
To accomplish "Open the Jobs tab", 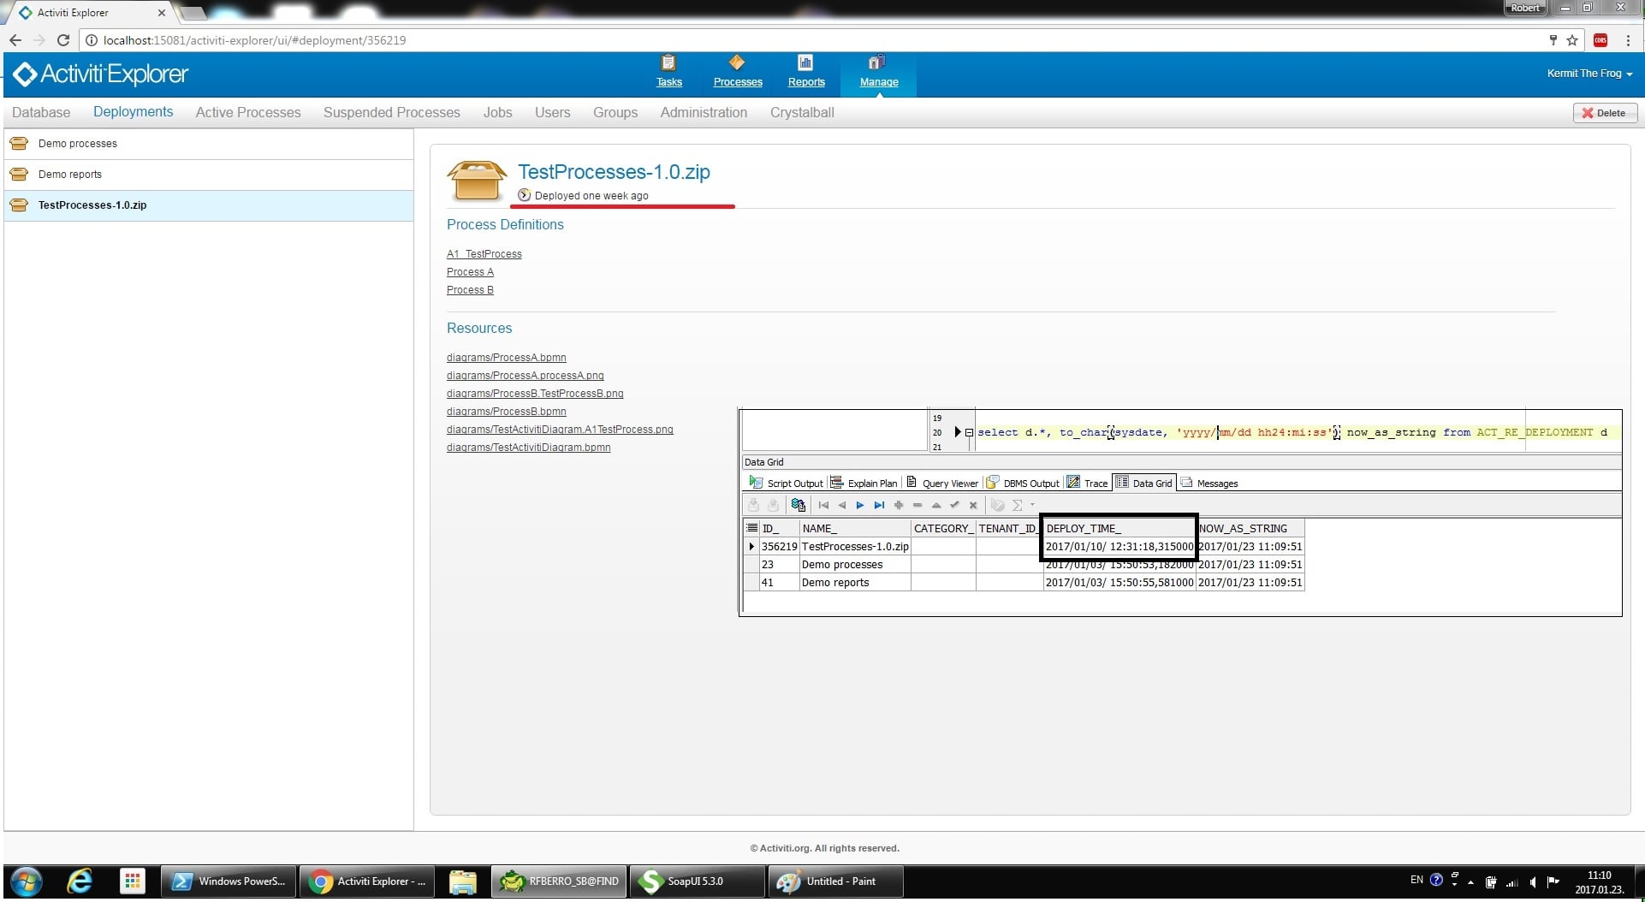I will coord(497,112).
